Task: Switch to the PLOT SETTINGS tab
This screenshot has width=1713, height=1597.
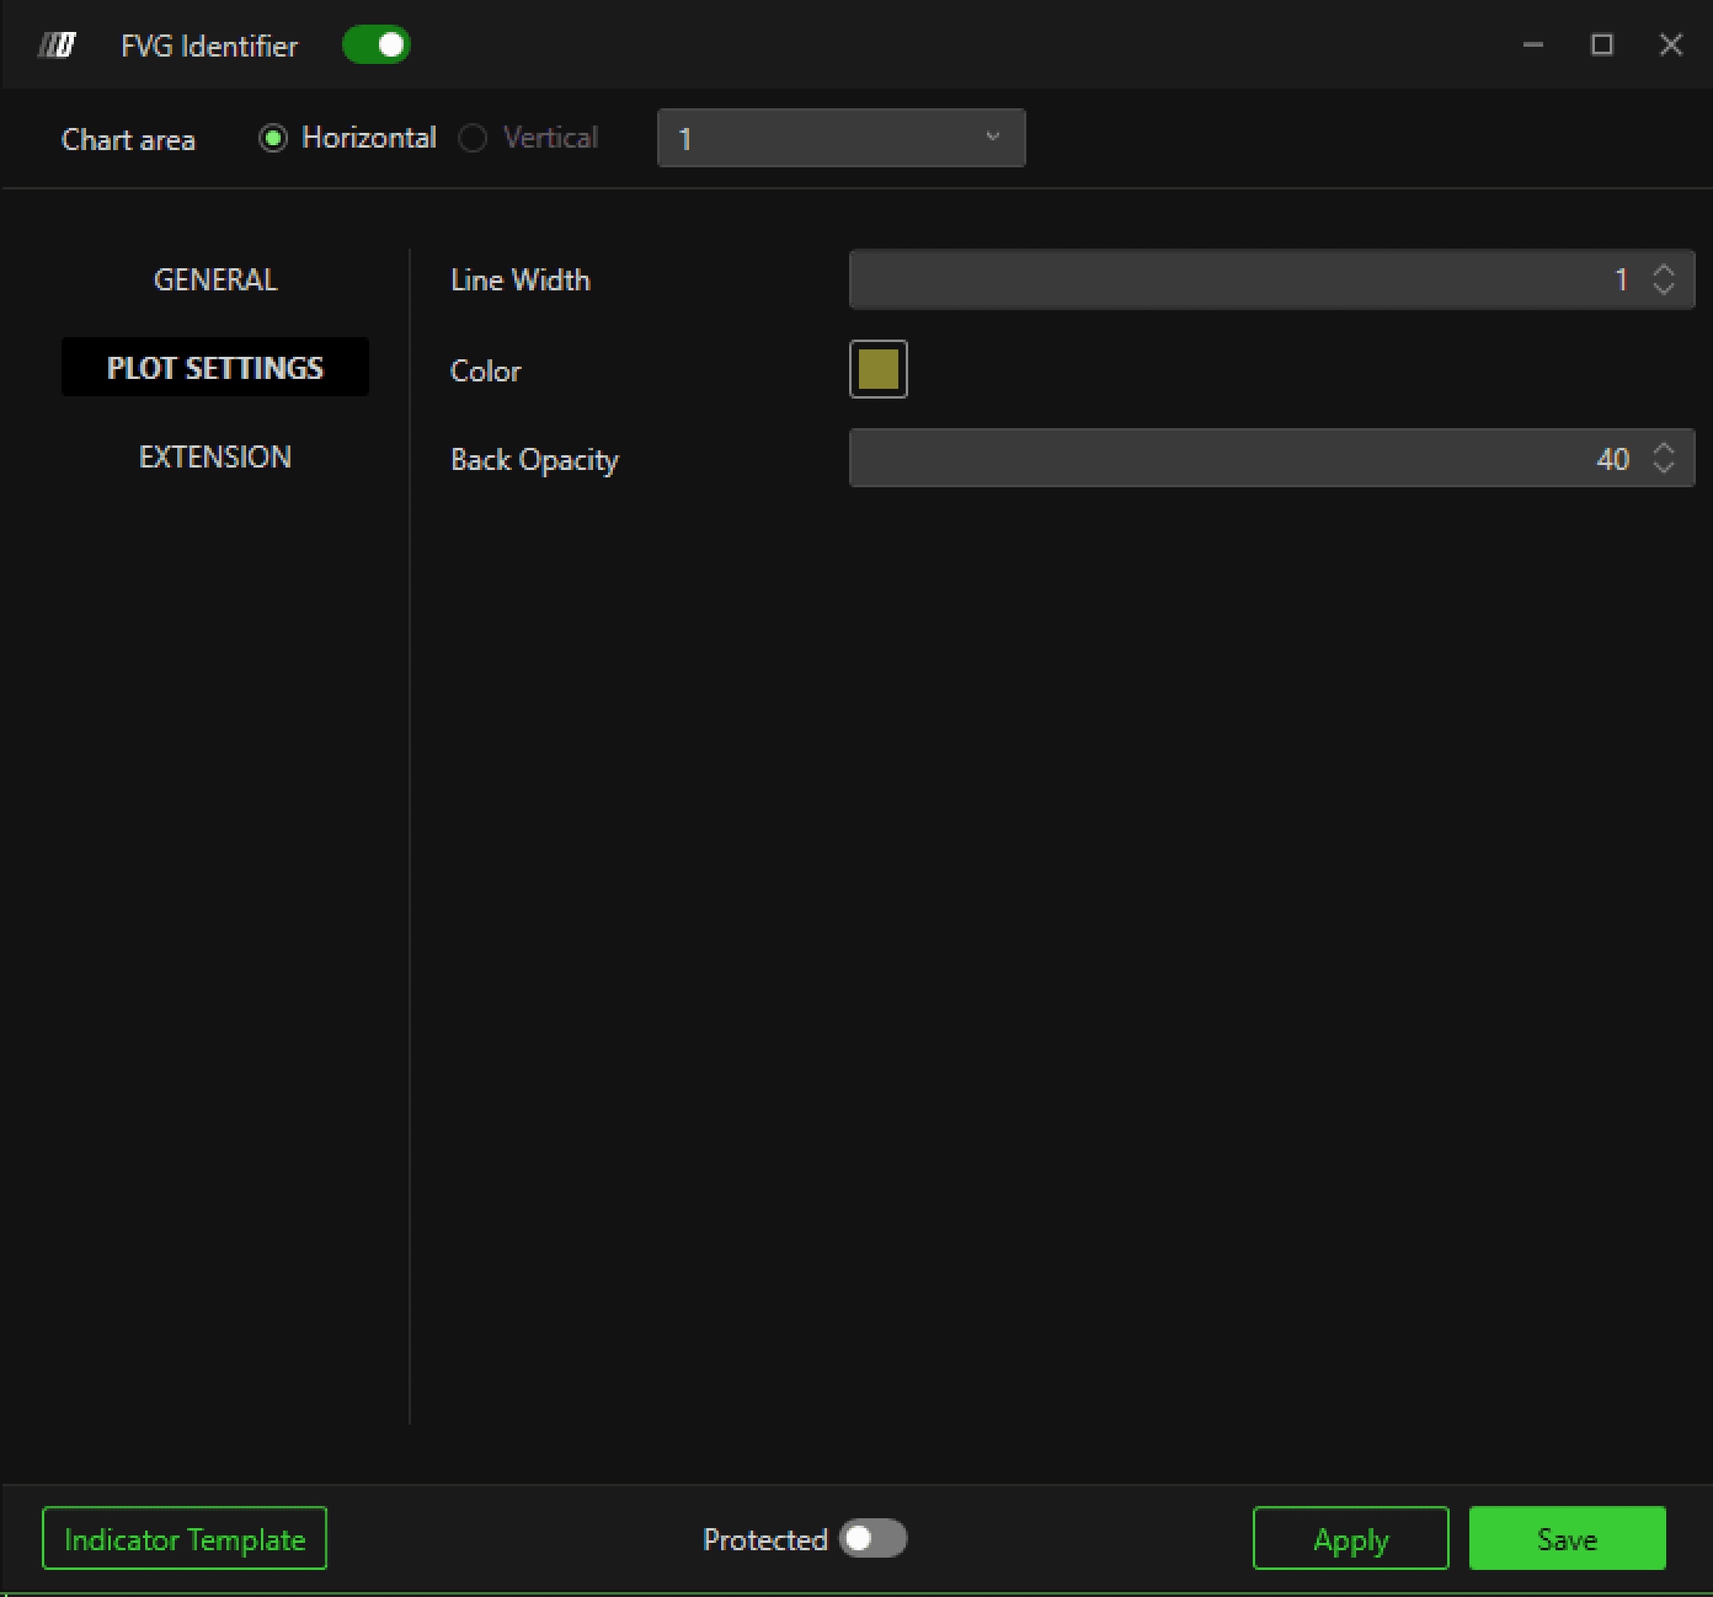Action: (x=215, y=368)
